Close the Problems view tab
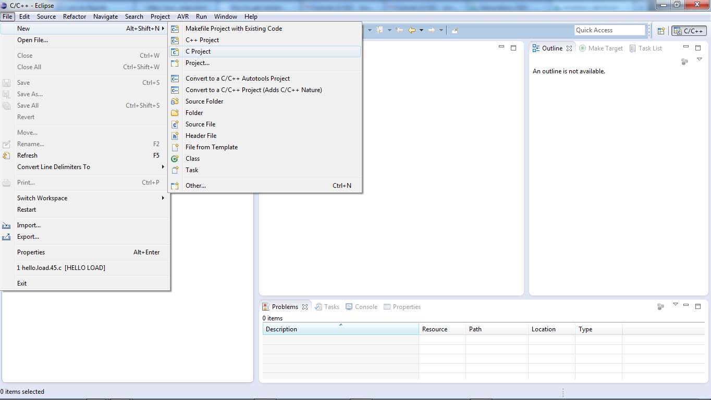 305,307
